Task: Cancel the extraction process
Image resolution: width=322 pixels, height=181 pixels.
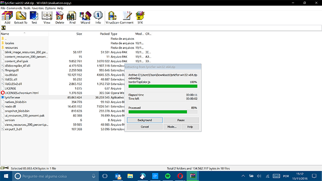Action: pyautogui.click(x=145, y=127)
